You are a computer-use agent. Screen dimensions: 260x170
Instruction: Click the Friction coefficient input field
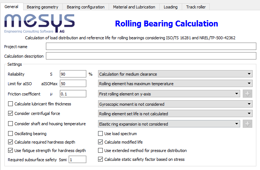[x=73, y=94]
